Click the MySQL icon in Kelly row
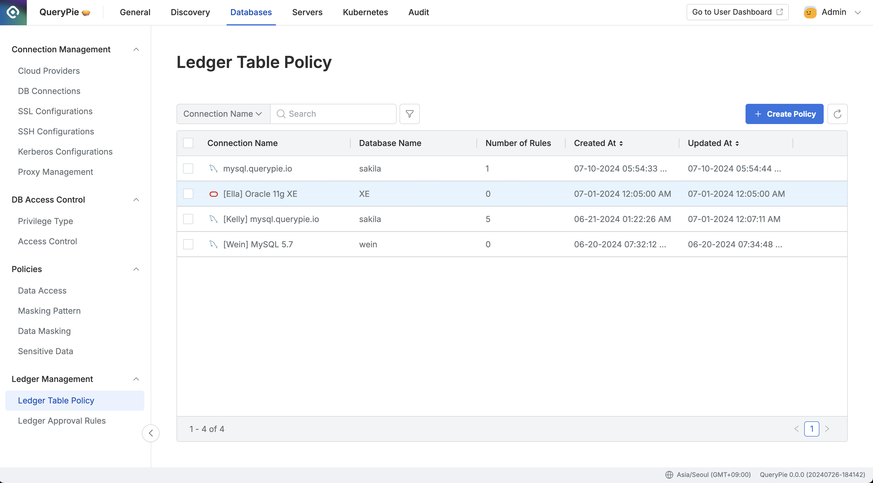The image size is (873, 483). tap(213, 219)
